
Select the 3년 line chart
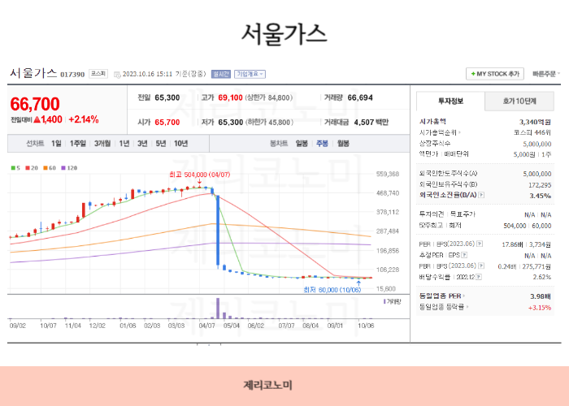pyautogui.click(x=142, y=144)
